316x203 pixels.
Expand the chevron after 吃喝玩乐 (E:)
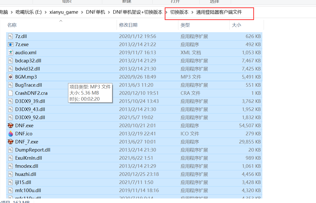coord(46,12)
